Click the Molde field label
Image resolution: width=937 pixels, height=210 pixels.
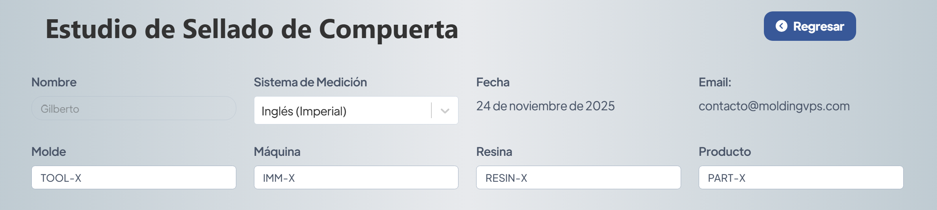pos(49,152)
